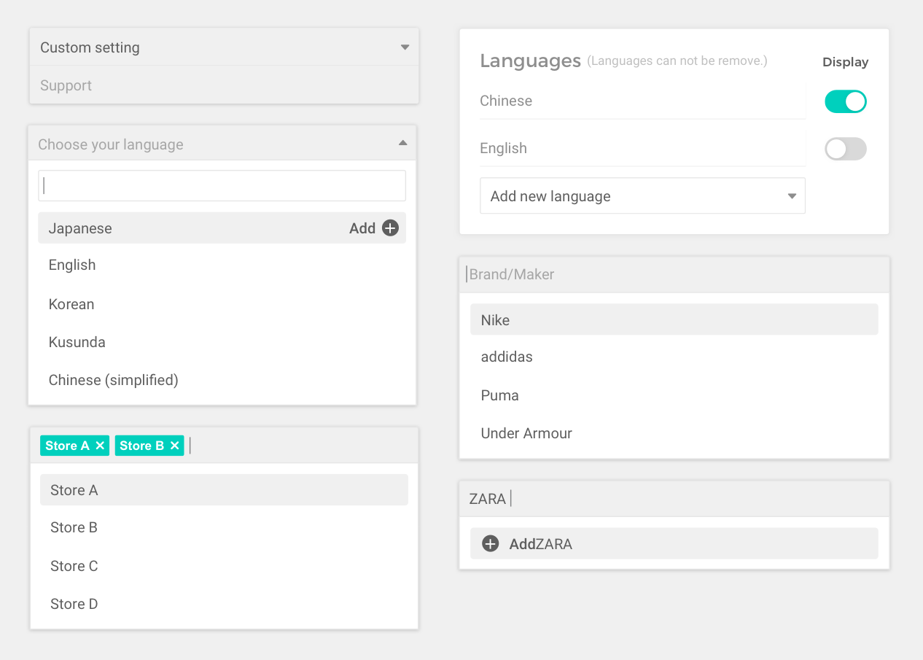Remove the Store B tag chip
This screenshot has height=660, width=923.
pos(174,446)
